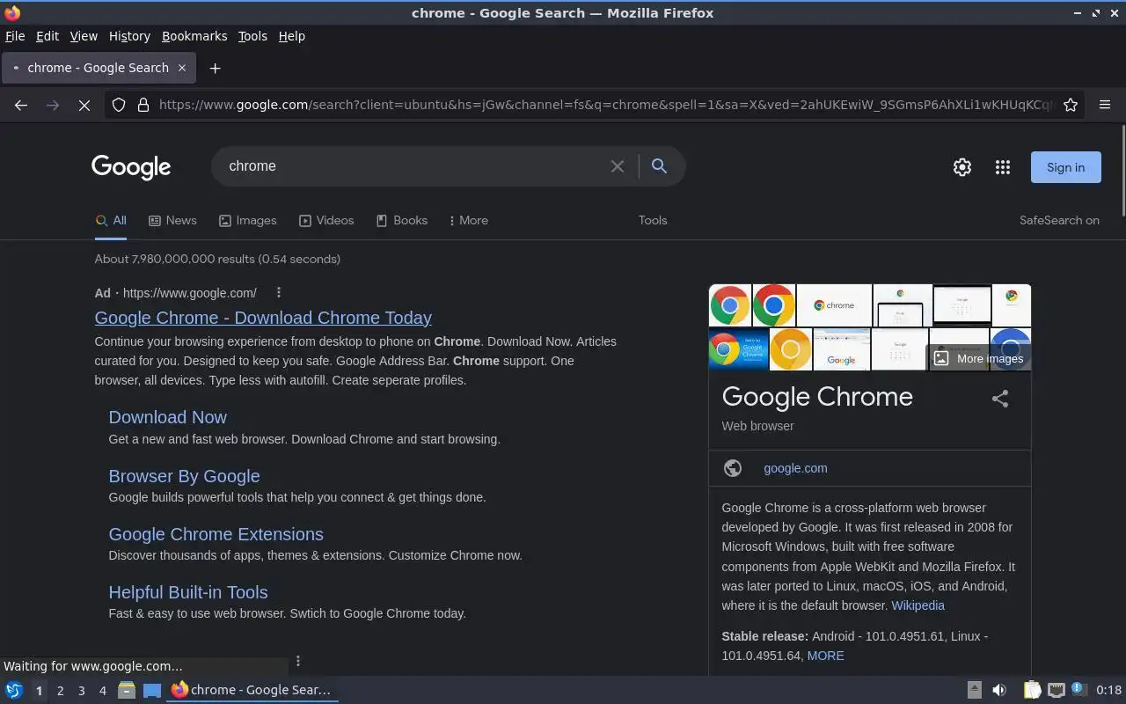Open the network tray icon
The height and width of the screenshot is (704, 1126).
pyautogui.click(x=1057, y=690)
